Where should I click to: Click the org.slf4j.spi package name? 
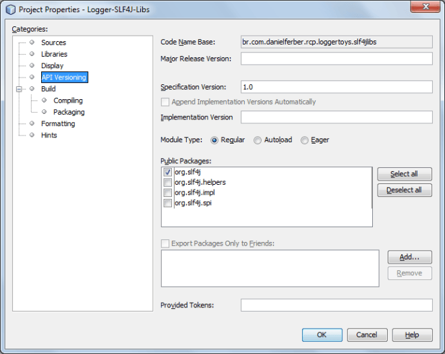coord(193,203)
